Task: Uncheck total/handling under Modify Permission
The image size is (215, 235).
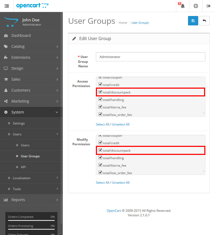Action: point(100,157)
